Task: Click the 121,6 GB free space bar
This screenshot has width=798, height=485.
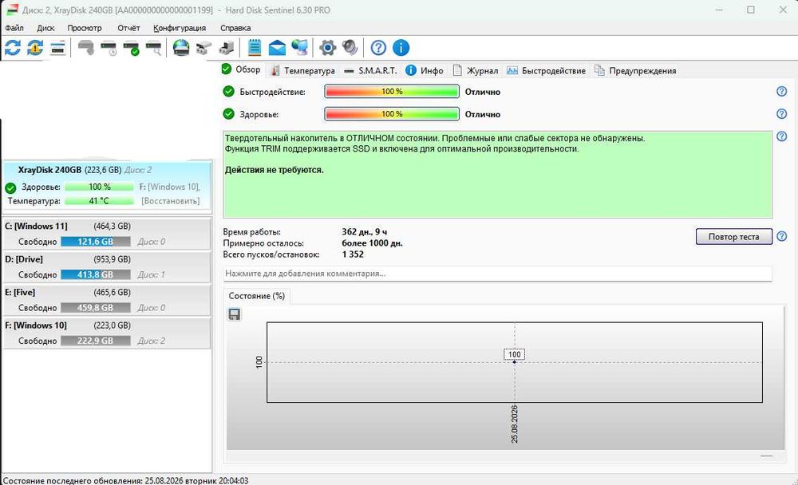Action: coord(96,242)
